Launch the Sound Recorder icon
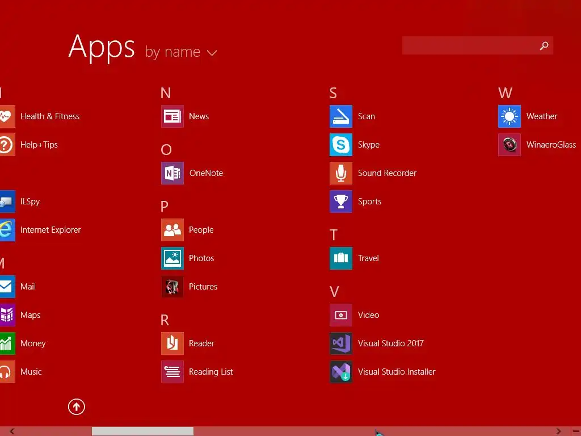 341,173
